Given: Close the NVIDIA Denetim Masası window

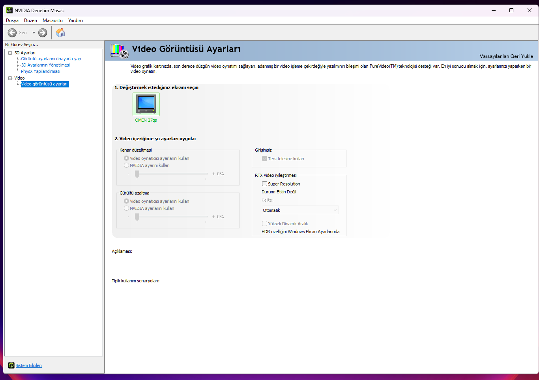Looking at the screenshot, I should tap(530, 10).
